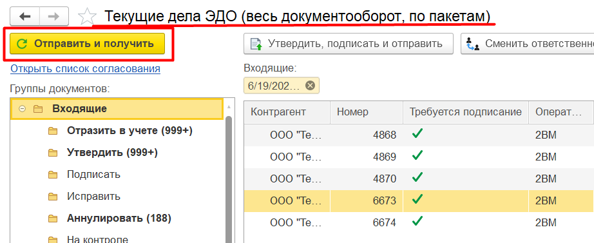This screenshot has height=243, width=594.
Task: Go forward with the right arrow button
Action: 54,16
